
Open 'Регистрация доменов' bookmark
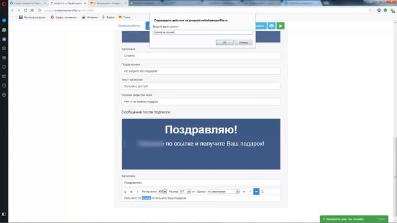point(32,17)
